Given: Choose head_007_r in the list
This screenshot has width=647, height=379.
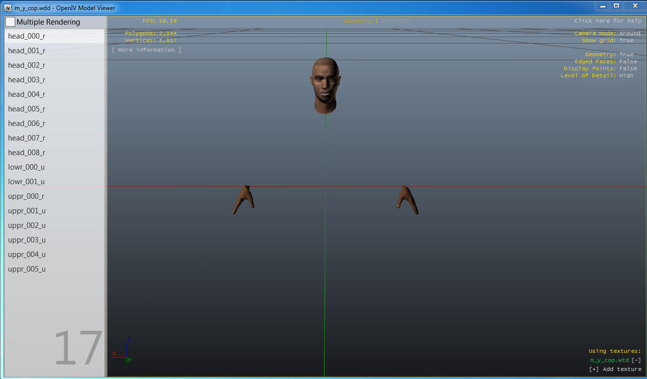Looking at the screenshot, I should (54, 138).
